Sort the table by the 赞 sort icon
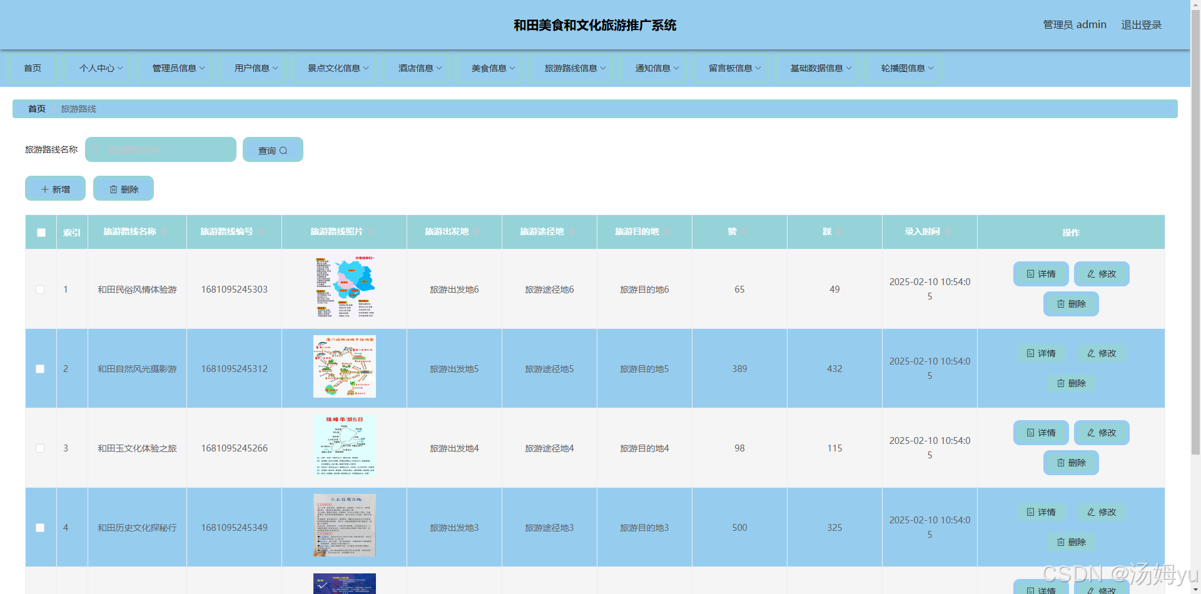1201x594 pixels. pyautogui.click(x=744, y=232)
